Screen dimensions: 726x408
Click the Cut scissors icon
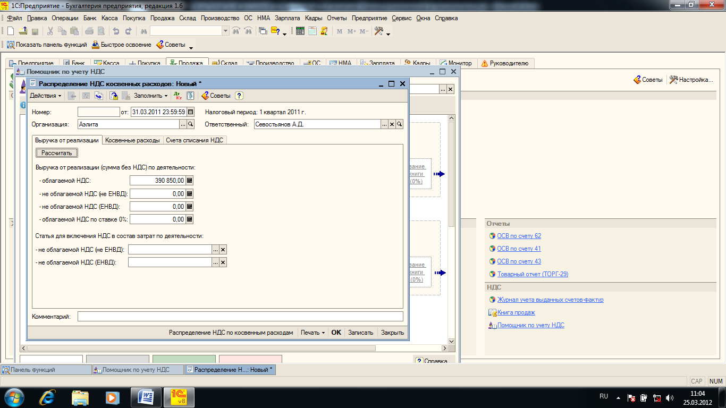tap(50, 31)
